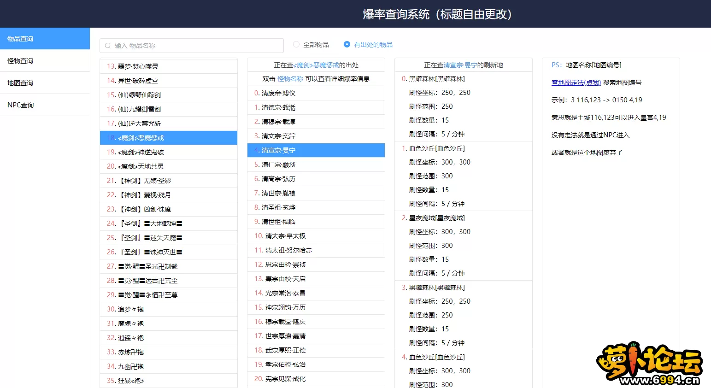Select item 25. 『圣剑』〓迷失天魔〓
The height and width of the screenshot is (388, 711).
coord(169,238)
